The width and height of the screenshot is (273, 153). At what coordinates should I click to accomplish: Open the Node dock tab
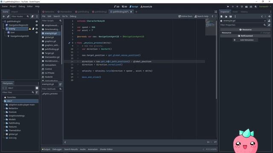click(x=235, y=12)
